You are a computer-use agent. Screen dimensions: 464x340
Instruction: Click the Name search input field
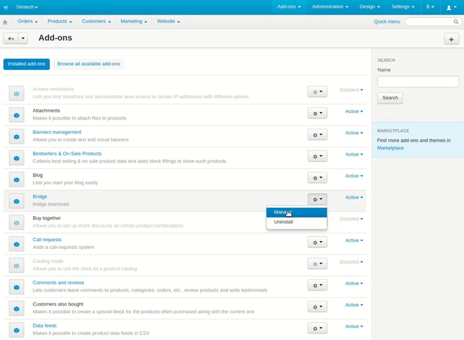pyautogui.click(x=418, y=82)
